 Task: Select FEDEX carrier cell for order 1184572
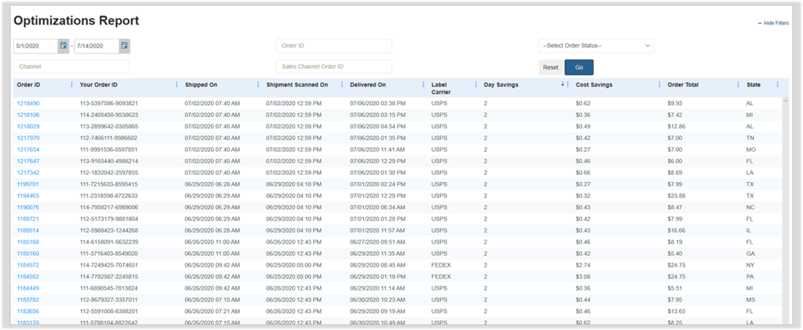(x=441, y=265)
